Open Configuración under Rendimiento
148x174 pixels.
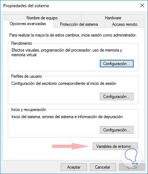tap(117, 64)
